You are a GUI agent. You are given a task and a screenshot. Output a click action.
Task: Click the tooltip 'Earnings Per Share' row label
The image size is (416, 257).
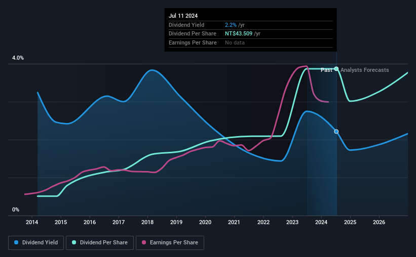(x=193, y=42)
